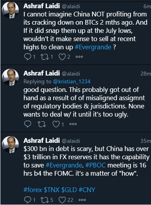151x205 pixels.
Task: Retweet the tweet about BTCs and July lows
Action: click(x=44, y=57)
